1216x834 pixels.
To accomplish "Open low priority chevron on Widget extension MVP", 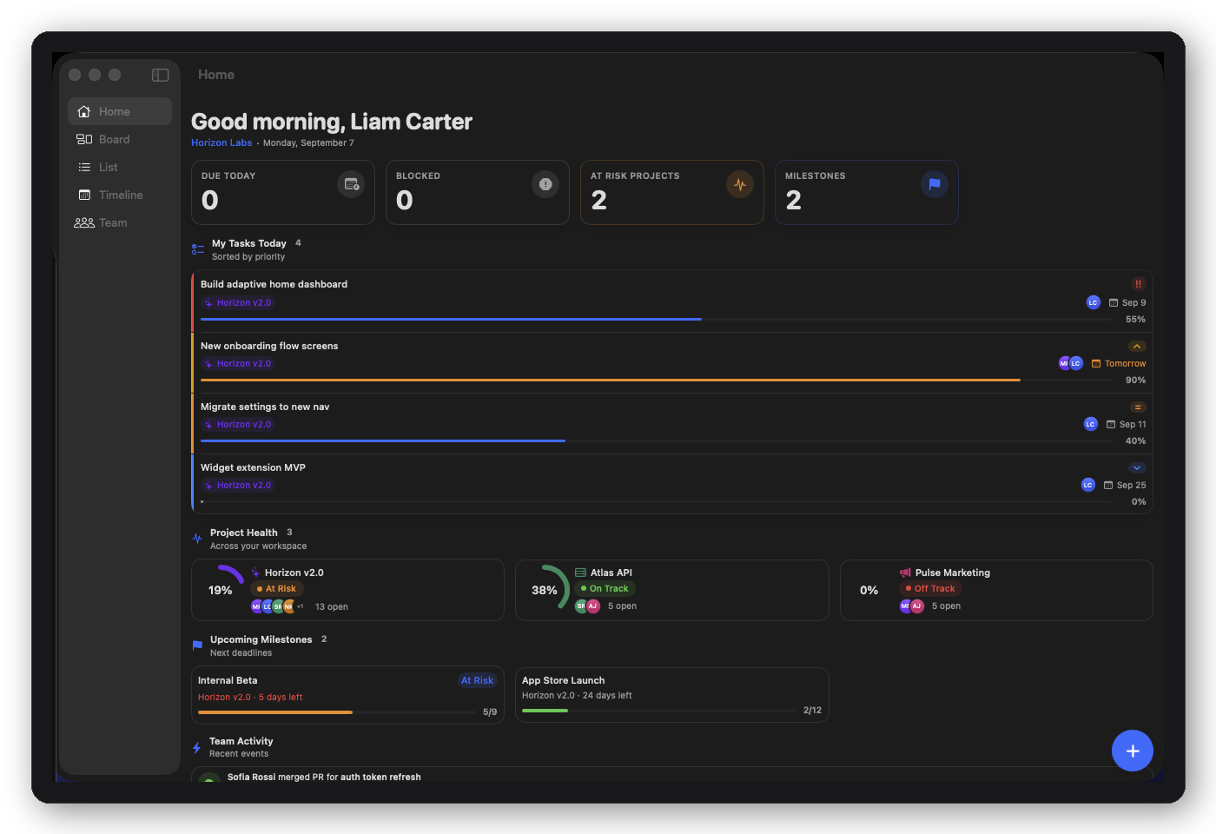I will [x=1138, y=467].
